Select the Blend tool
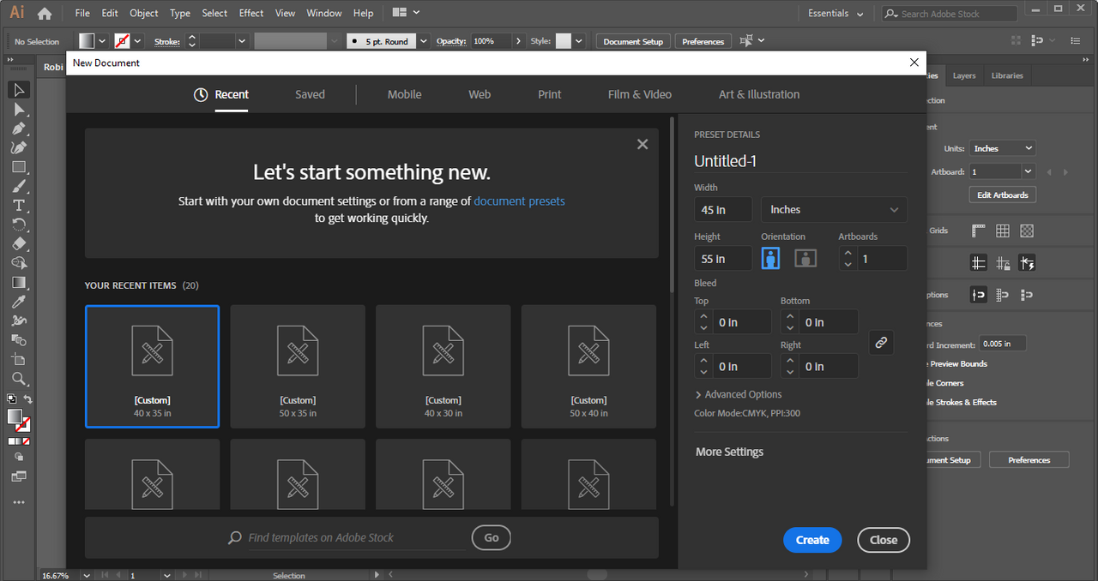The image size is (1098, 581). (19, 340)
